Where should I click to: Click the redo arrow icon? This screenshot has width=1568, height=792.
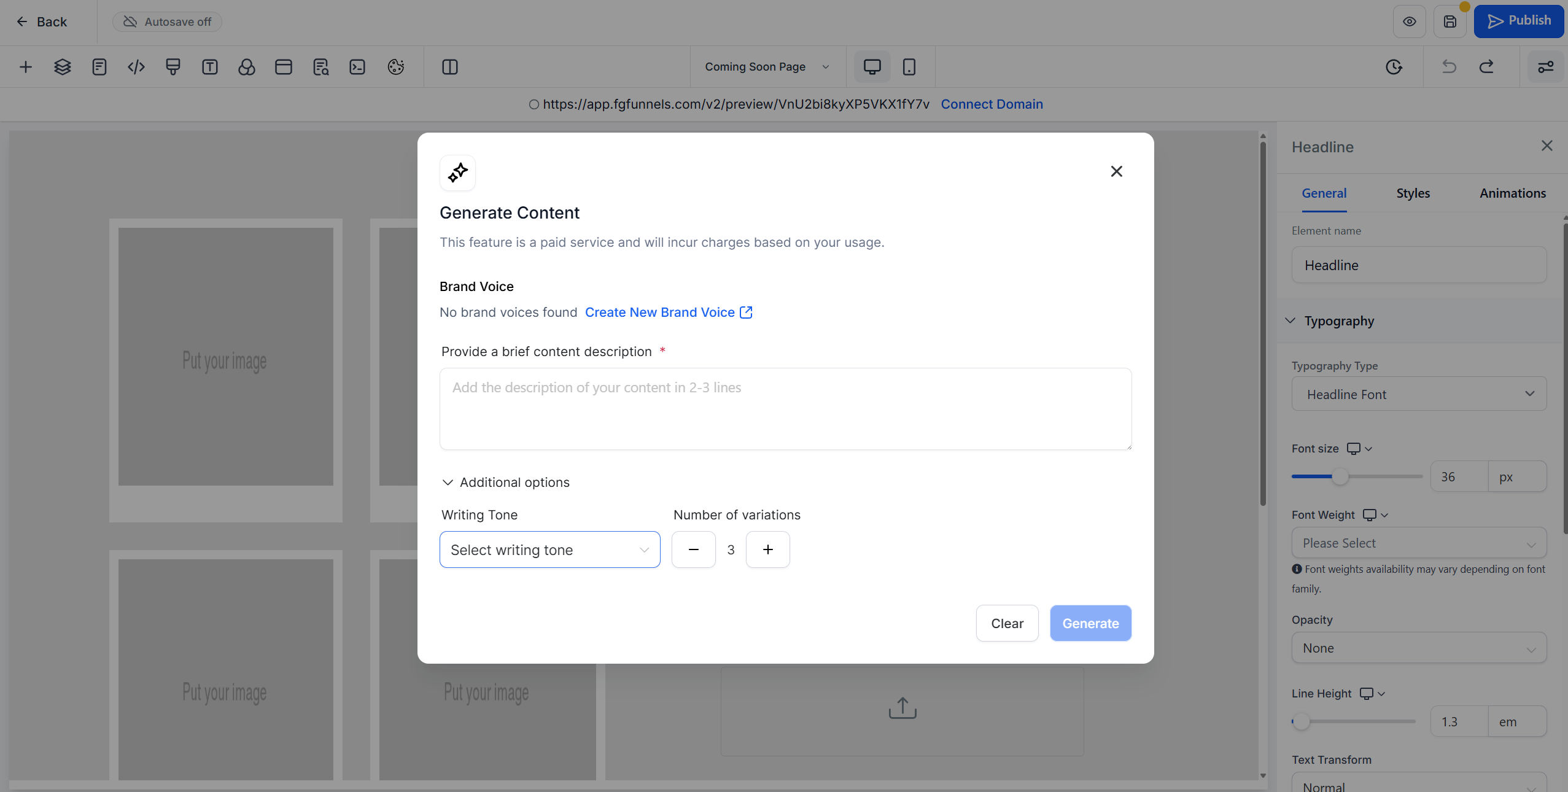click(x=1486, y=67)
